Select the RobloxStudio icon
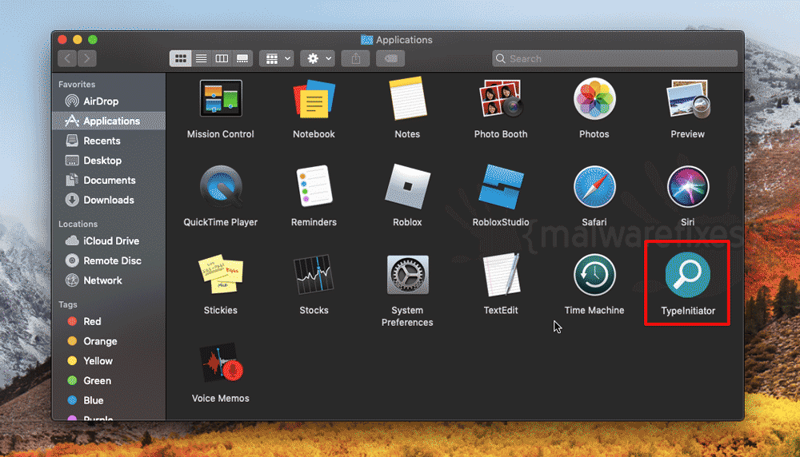800x457 pixels. tap(501, 186)
